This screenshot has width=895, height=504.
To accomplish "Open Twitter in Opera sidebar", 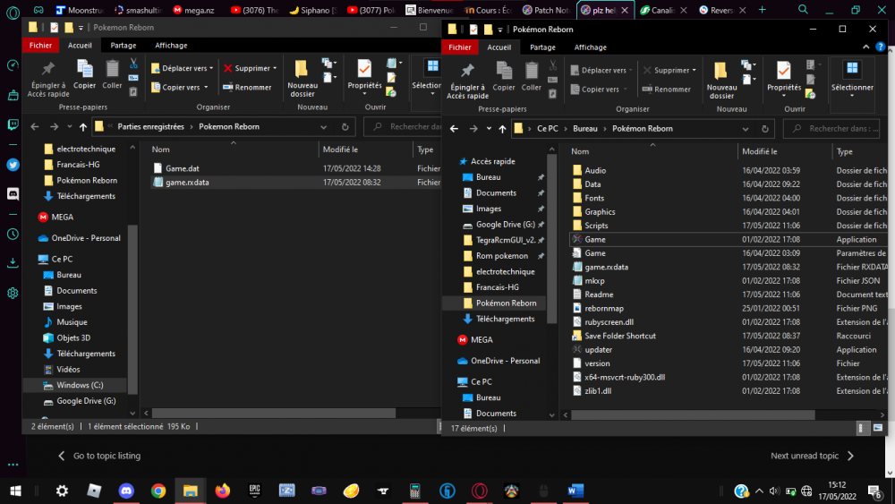I will pos(13,165).
